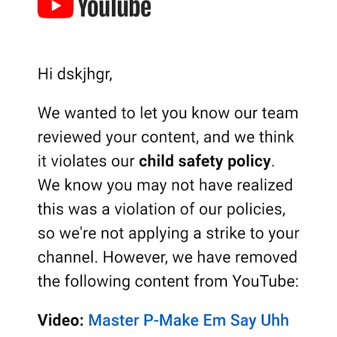The height and width of the screenshot is (337, 337).
Task: Click the bold 'Video:' label
Action: [x=61, y=320]
